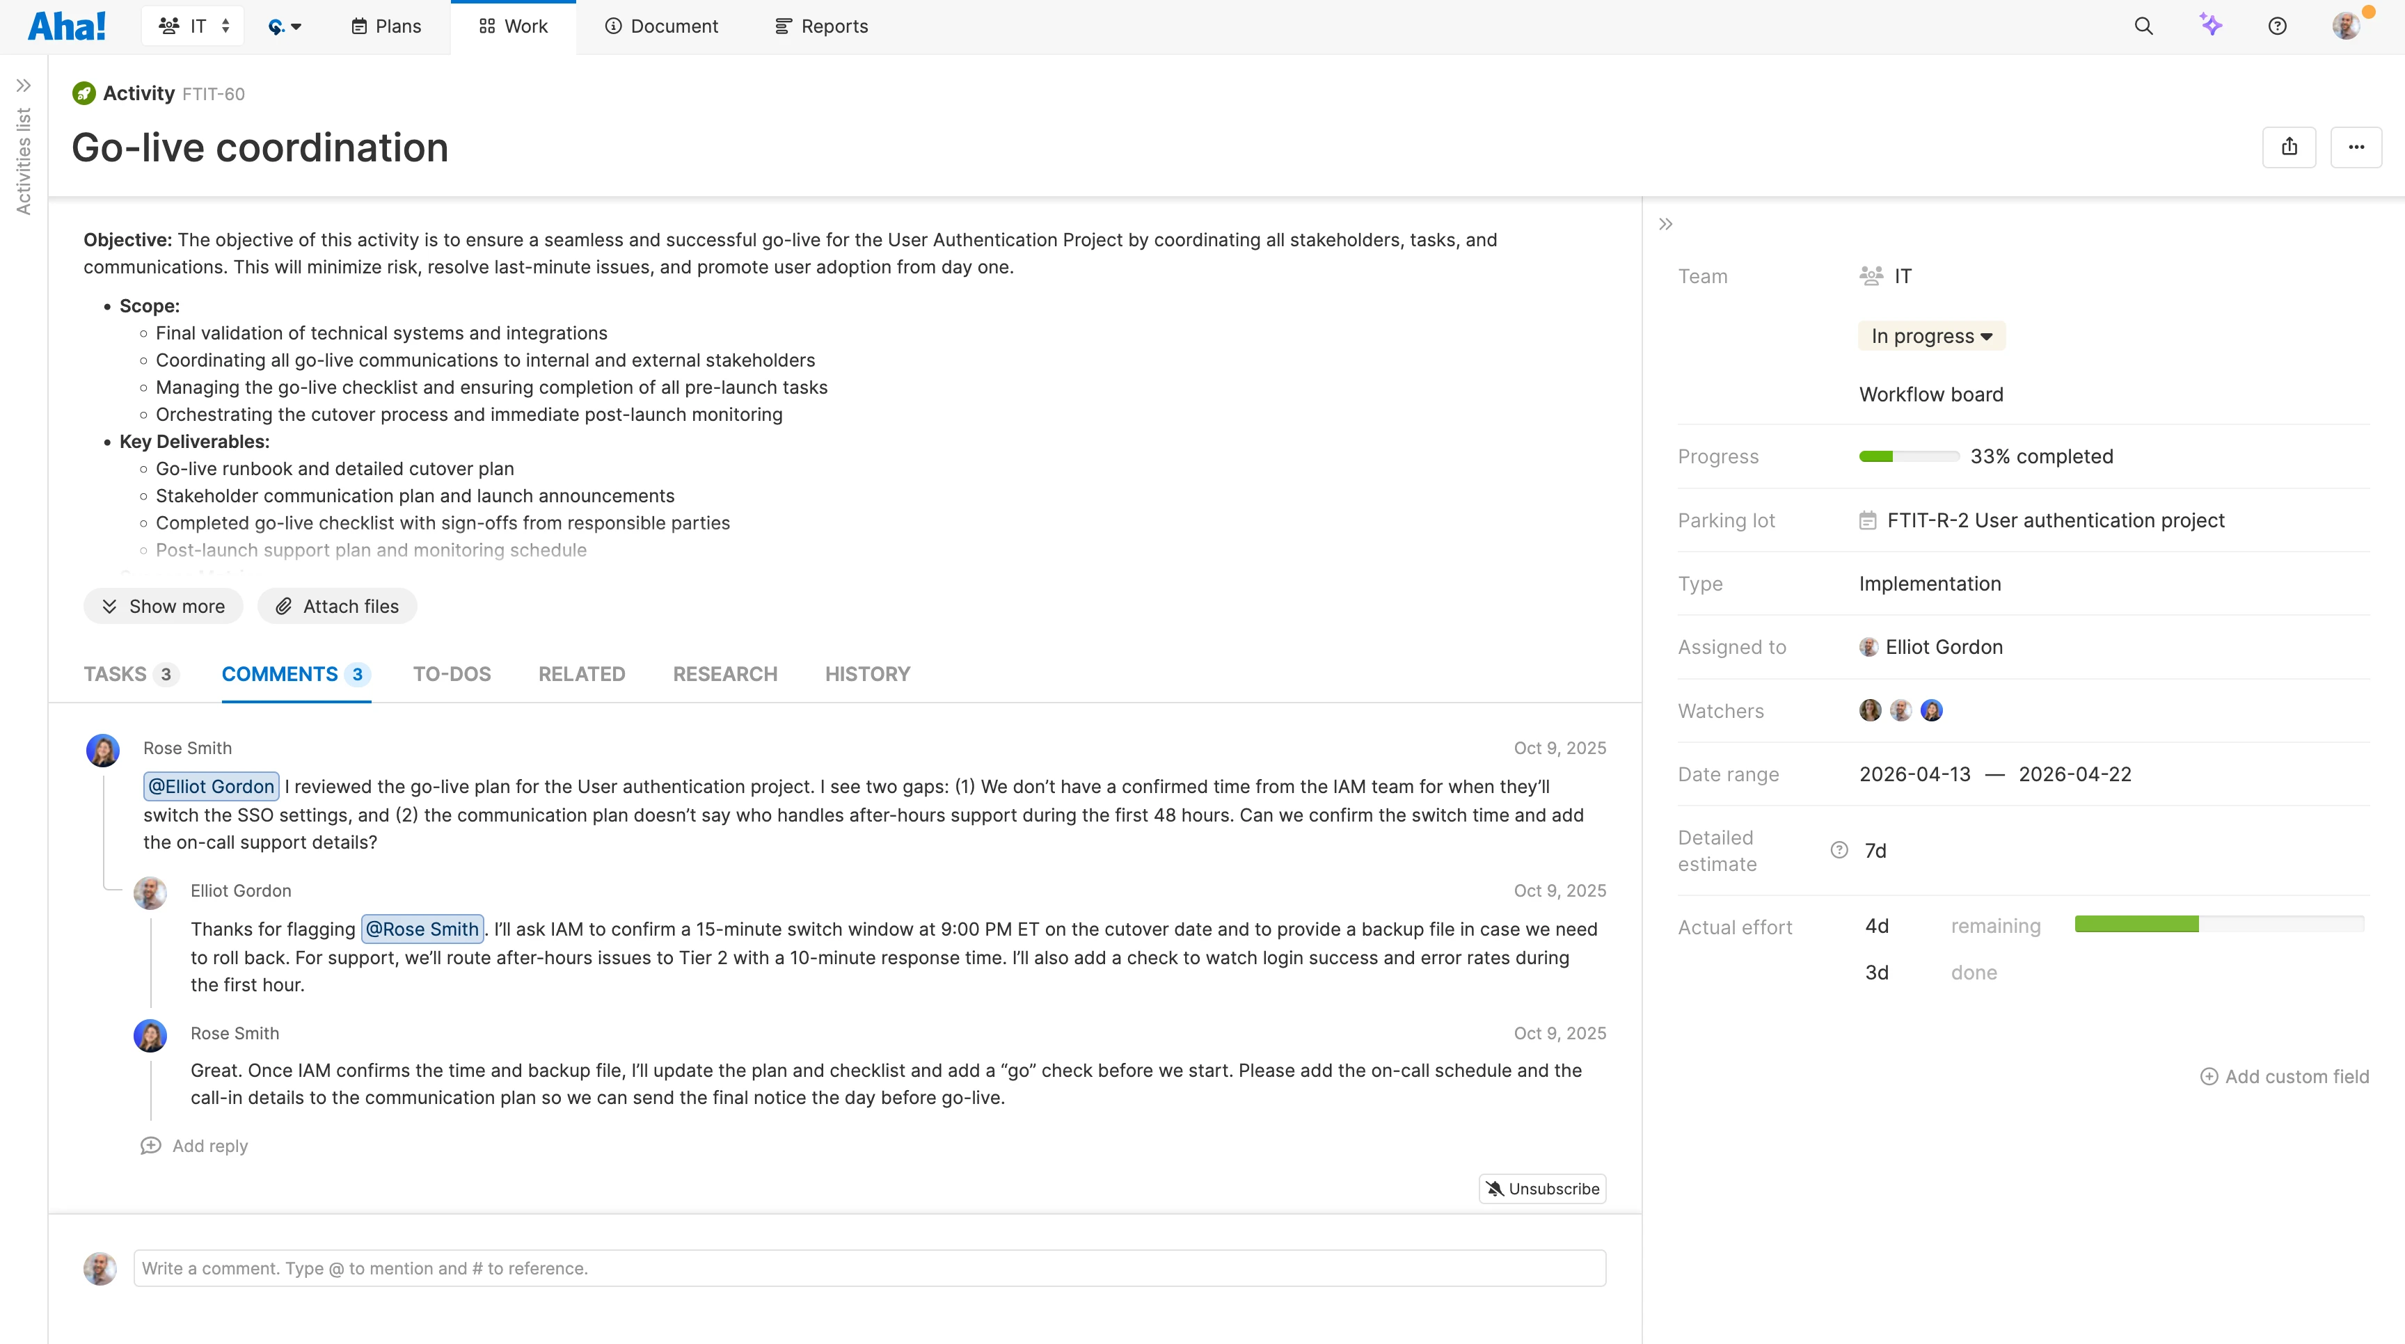Collapse the right details panel

pos(1667,224)
